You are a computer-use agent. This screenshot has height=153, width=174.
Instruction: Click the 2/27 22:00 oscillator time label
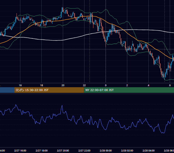point(84,150)
